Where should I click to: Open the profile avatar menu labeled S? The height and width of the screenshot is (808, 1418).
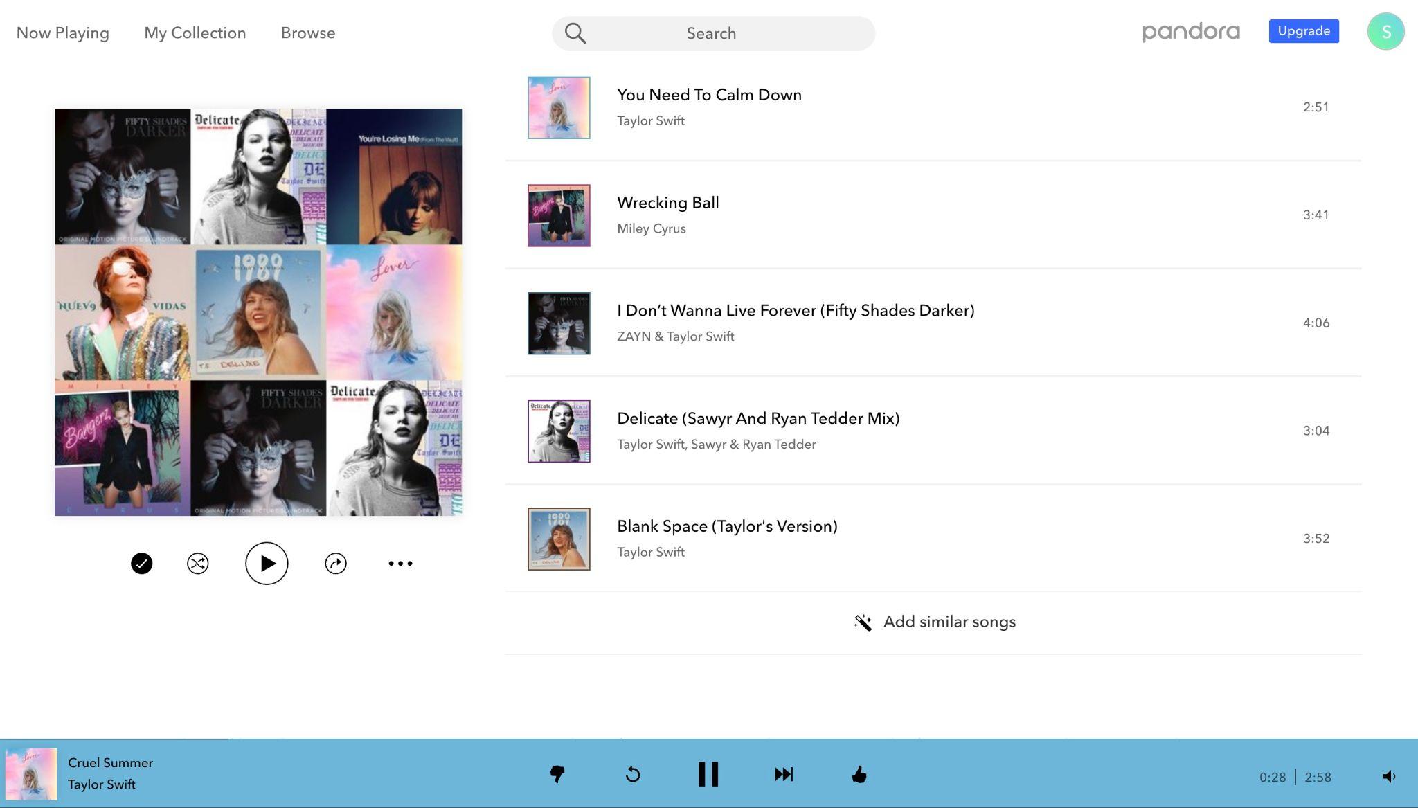click(1385, 31)
